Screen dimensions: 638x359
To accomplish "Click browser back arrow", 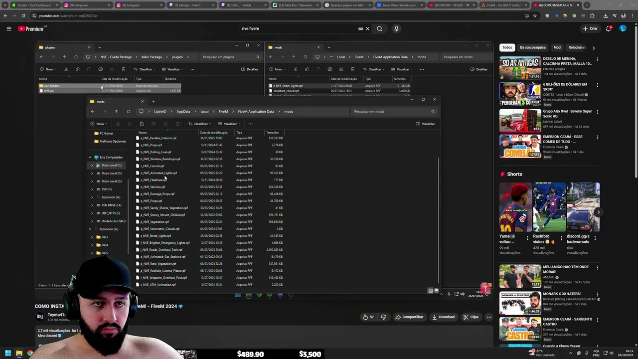I will pos(5,15).
